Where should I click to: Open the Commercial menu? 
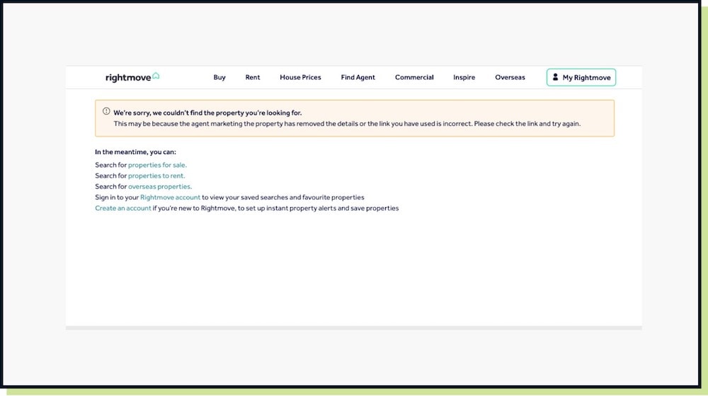(414, 78)
